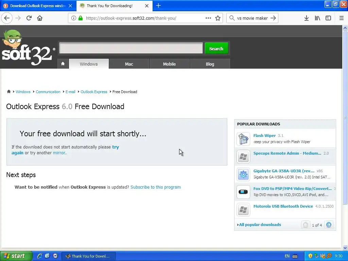This screenshot has width=348, height=261.
Task: Click the vertical scrollbar thumb
Action: coord(345,118)
